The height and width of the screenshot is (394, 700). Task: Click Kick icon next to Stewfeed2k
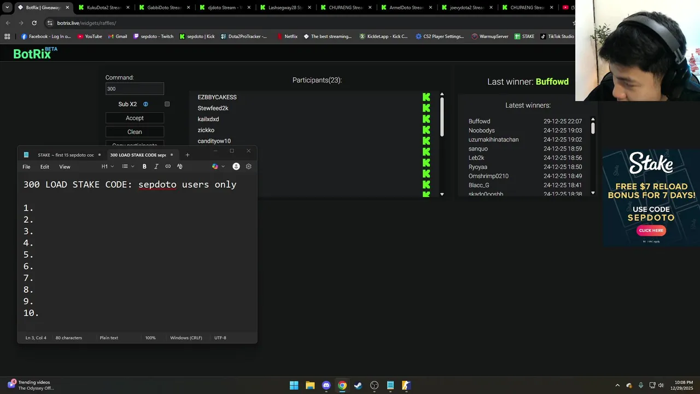[426, 108]
